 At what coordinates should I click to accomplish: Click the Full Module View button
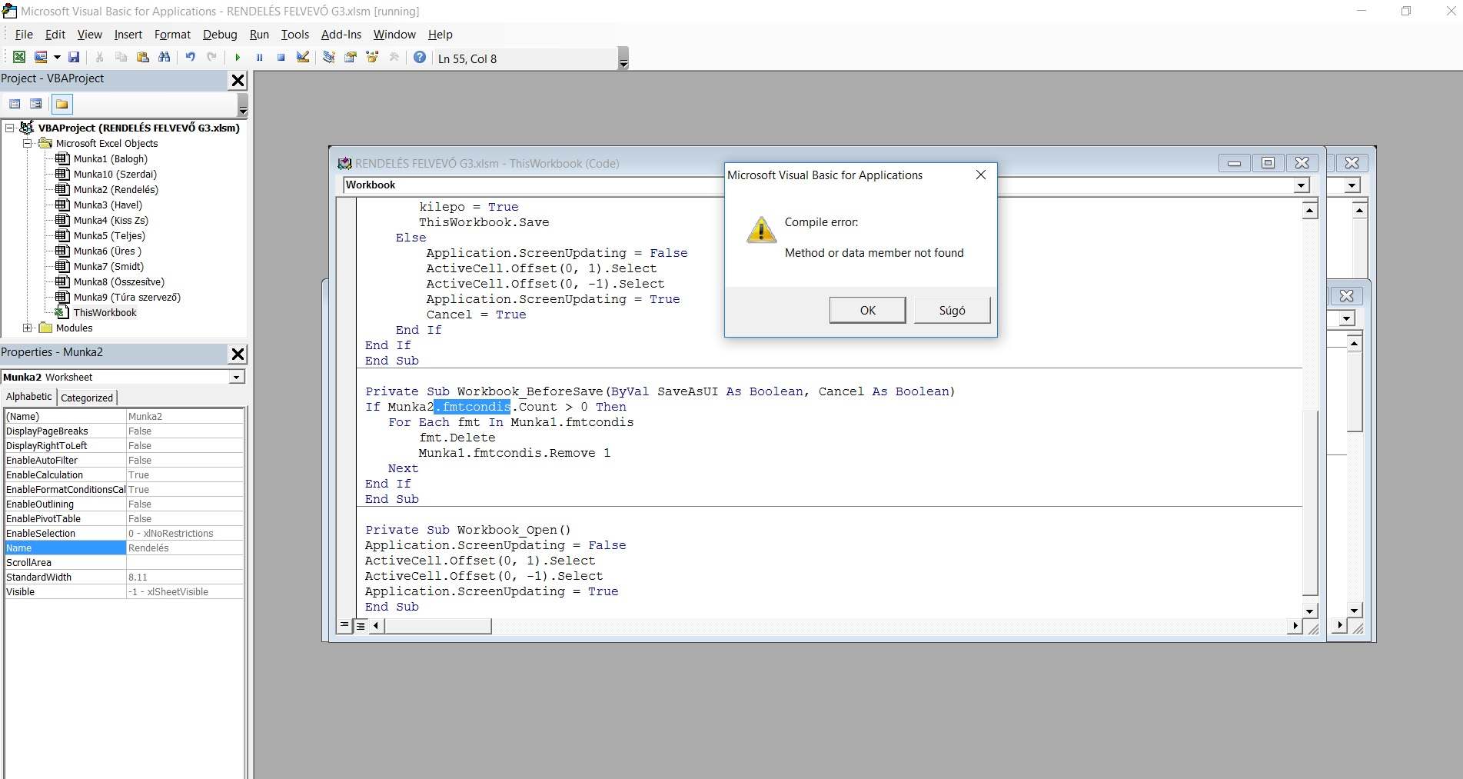tap(360, 626)
